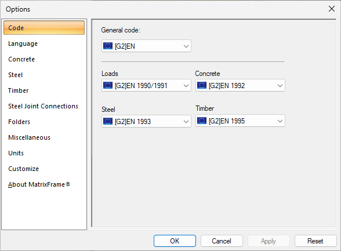Click the Apply button

(269, 241)
